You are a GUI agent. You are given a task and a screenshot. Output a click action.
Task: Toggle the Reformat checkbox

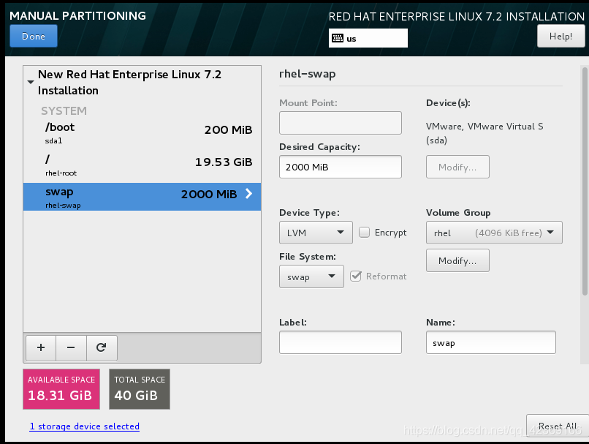pos(355,276)
